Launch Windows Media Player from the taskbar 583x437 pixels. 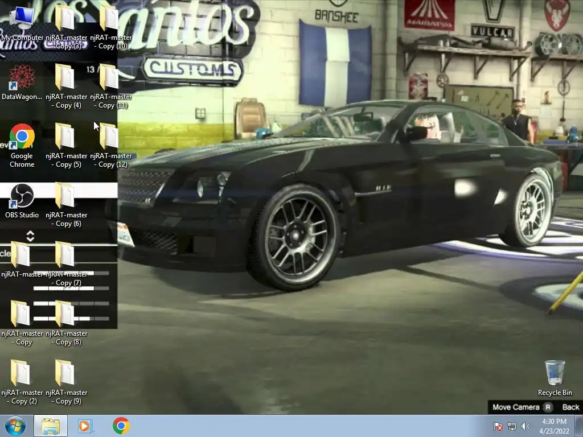tap(85, 426)
